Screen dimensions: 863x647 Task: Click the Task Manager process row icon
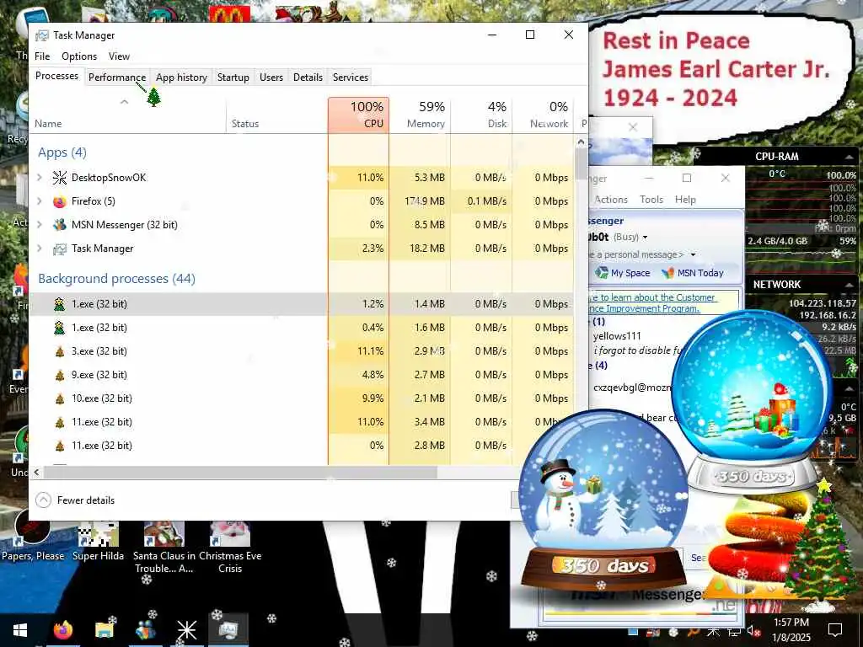point(60,249)
